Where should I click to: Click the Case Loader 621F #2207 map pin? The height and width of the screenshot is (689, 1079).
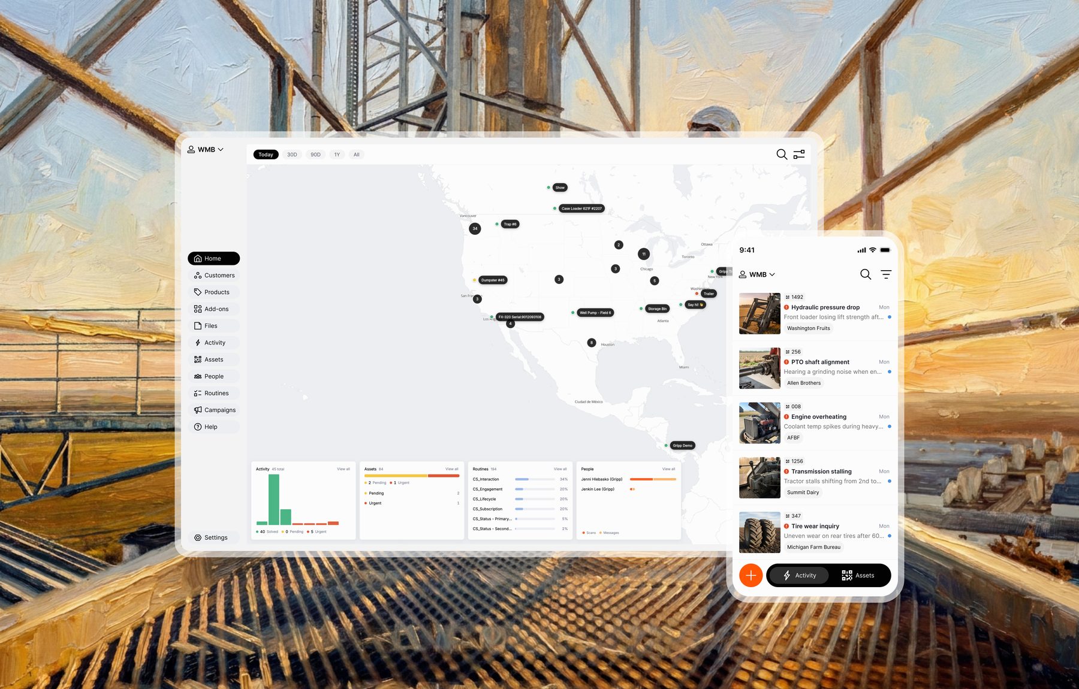click(581, 208)
